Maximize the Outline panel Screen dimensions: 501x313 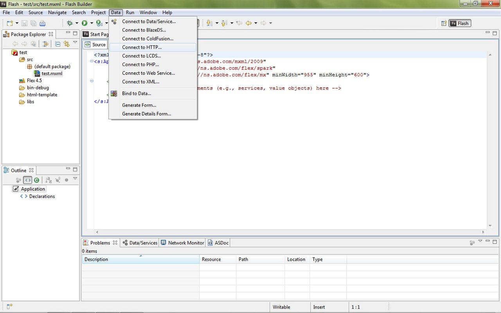(x=75, y=169)
